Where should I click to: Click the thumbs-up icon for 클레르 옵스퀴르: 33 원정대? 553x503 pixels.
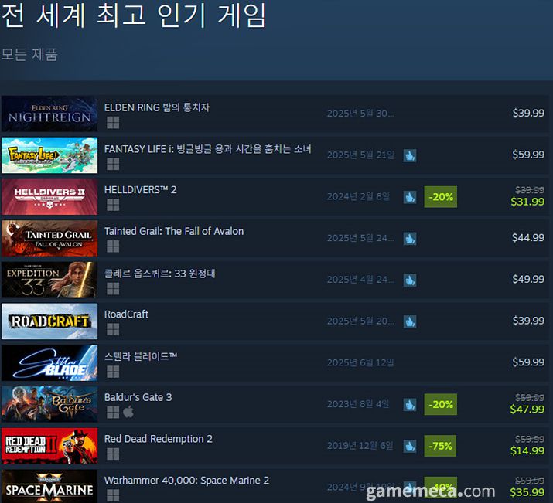pos(410,280)
